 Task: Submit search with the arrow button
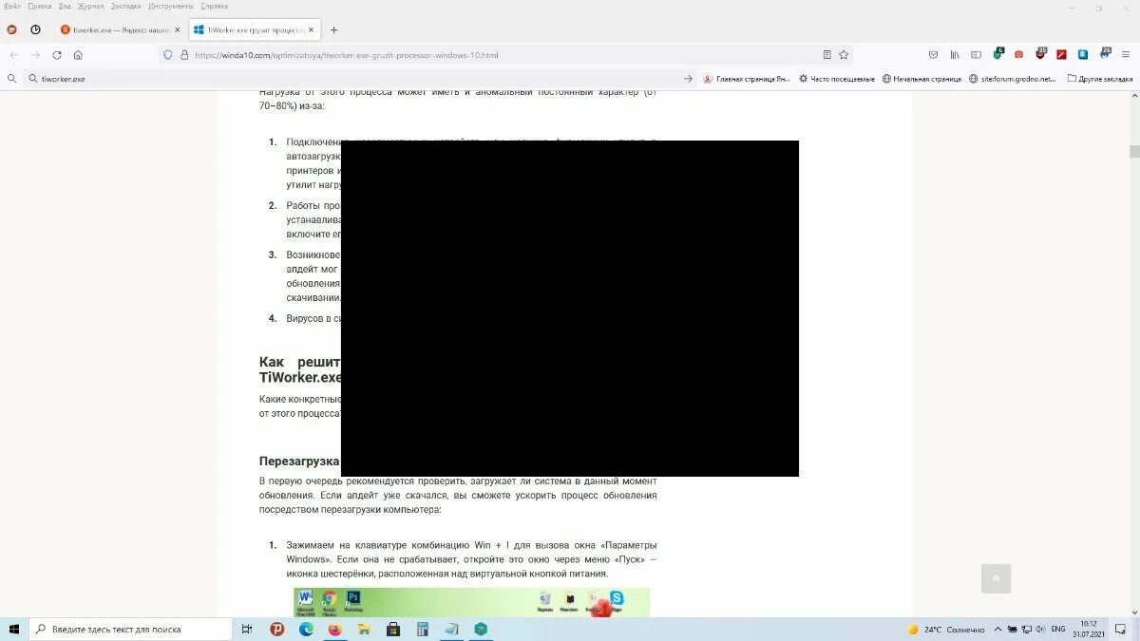pos(688,79)
